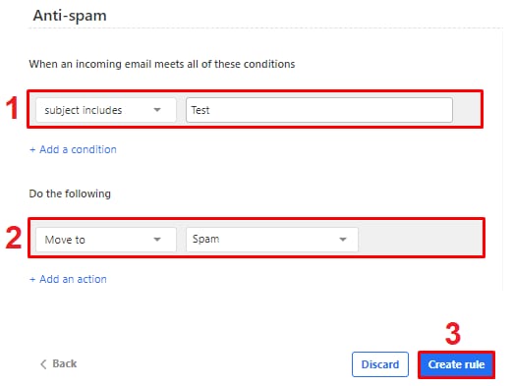Viewport: 513px width, 386px height.
Task: Click the caret arrow in subject includes box
Action: pos(157,110)
